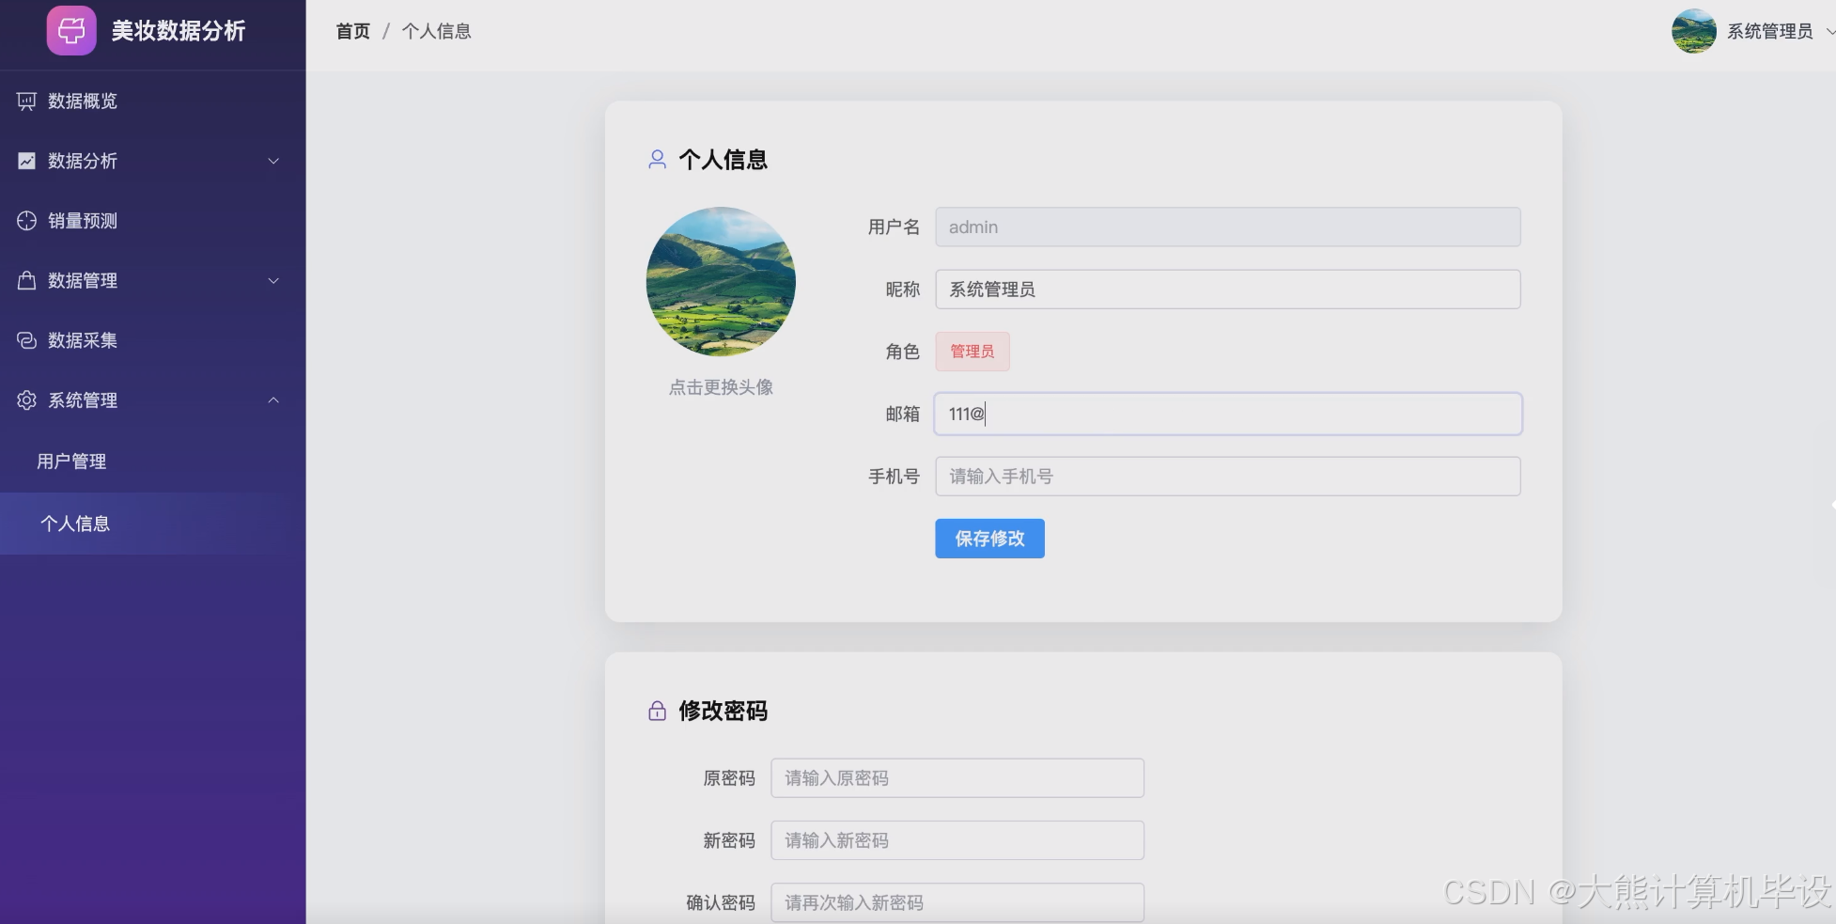
Task: Click the 原密码 password input field
Action: tap(956, 777)
